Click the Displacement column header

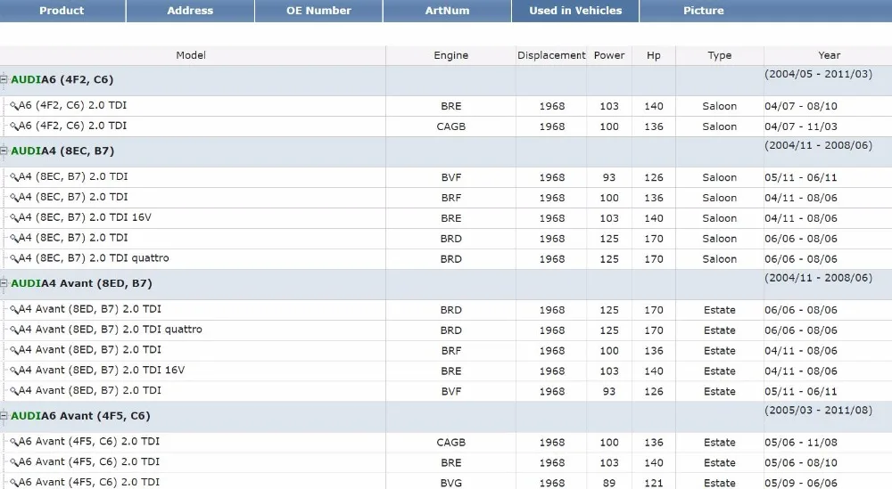tap(551, 55)
